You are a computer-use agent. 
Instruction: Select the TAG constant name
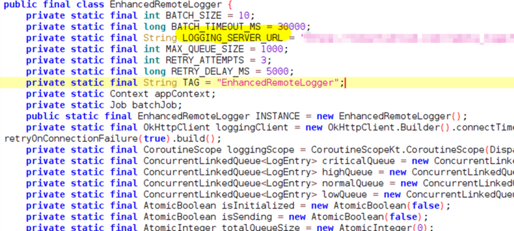click(x=191, y=83)
